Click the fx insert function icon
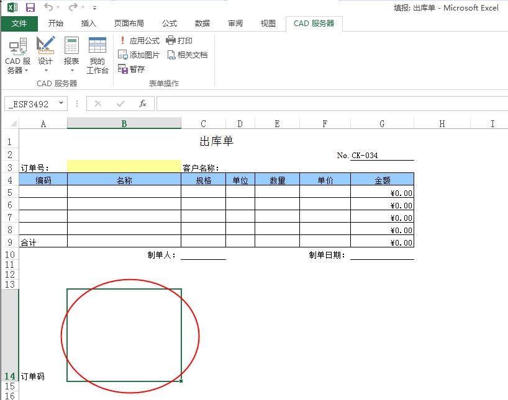Screen dimensions: 508x400 (x=142, y=104)
